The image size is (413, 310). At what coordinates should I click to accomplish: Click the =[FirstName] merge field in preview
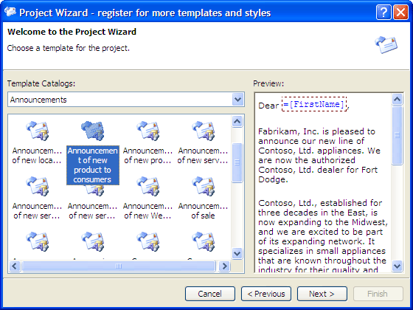(314, 104)
